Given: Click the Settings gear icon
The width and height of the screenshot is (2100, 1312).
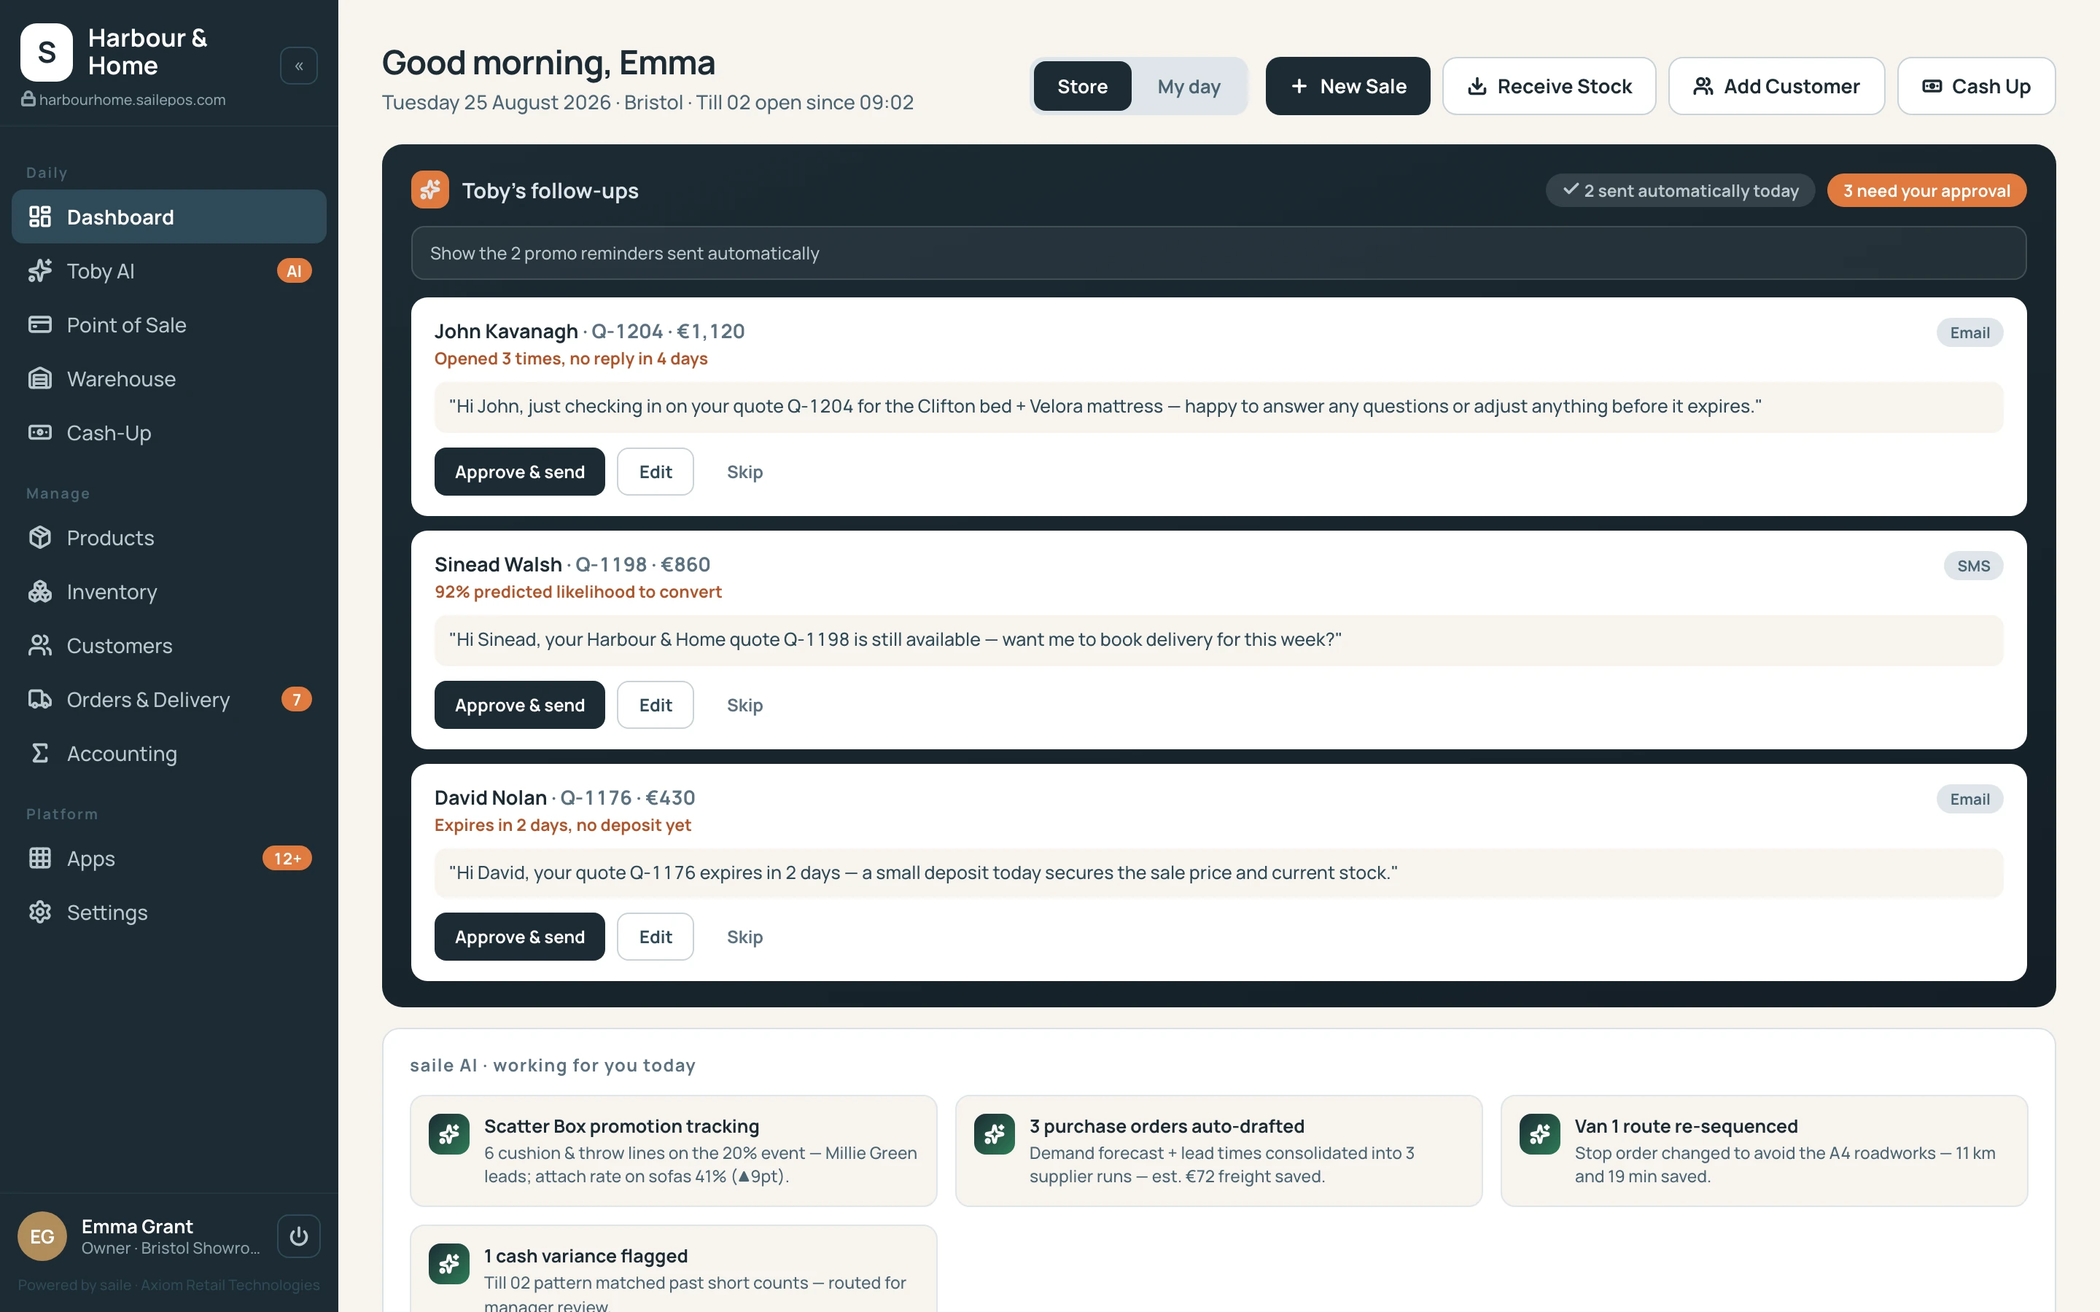Looking at the screenshot, I should coord(40,912).
